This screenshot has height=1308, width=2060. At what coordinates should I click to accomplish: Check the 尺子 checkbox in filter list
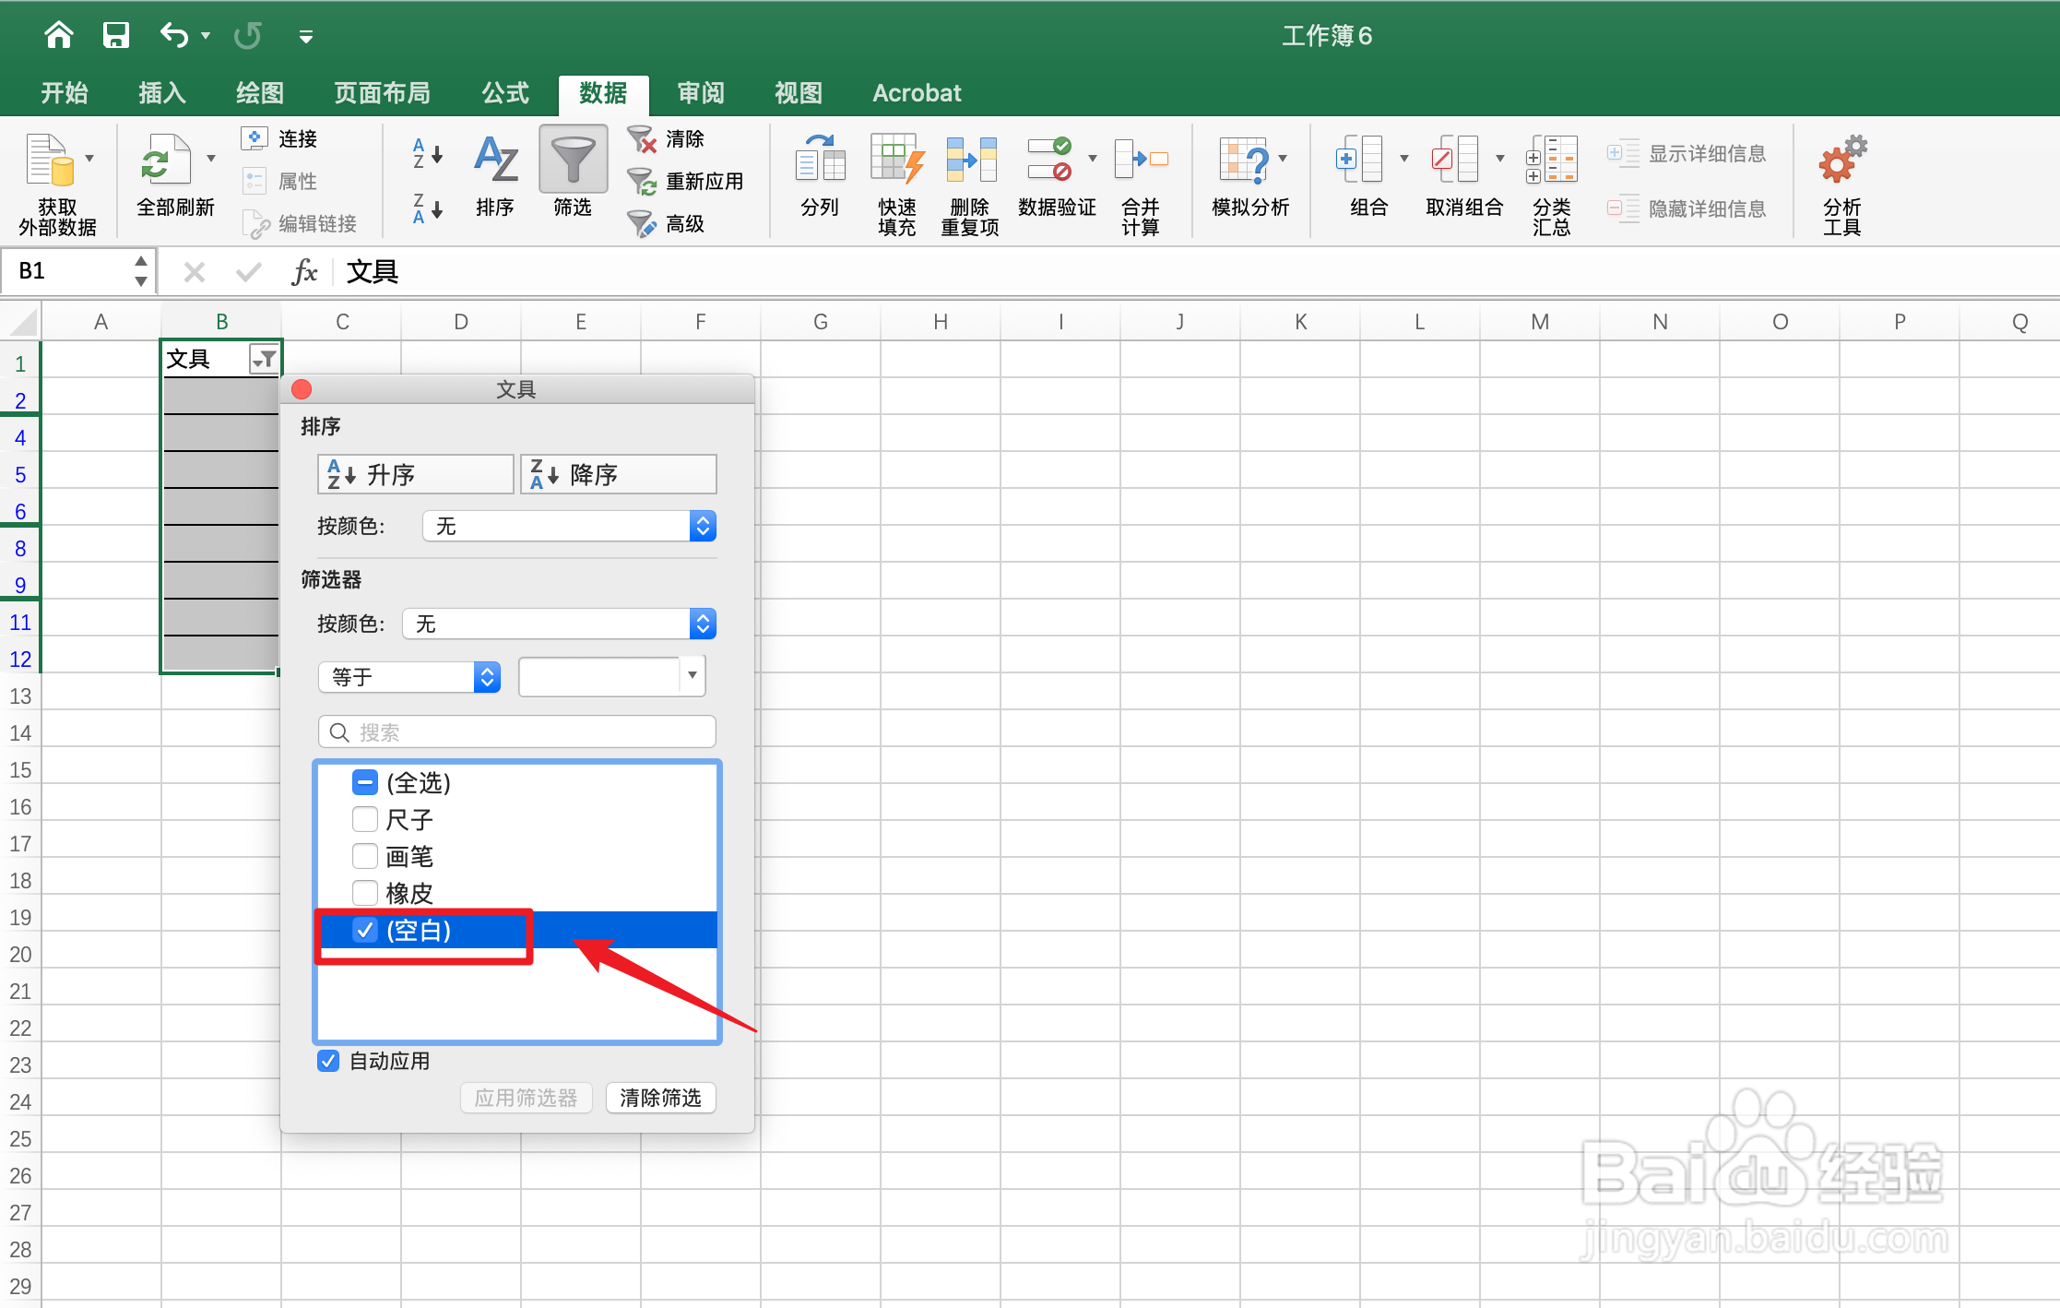[365, 819]
